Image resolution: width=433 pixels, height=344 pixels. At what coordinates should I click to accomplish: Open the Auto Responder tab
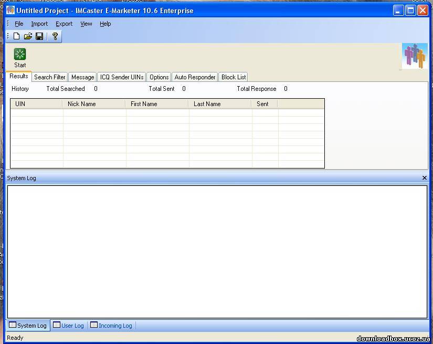tap(195, 77)
